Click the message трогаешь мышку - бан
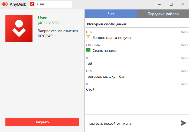 point(106,76)
